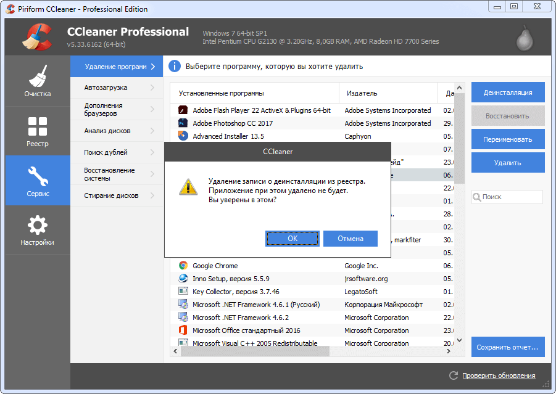Viewport: 556px width, 394px height.
Task: Click the Проверить обновления link
Action: 499,376
